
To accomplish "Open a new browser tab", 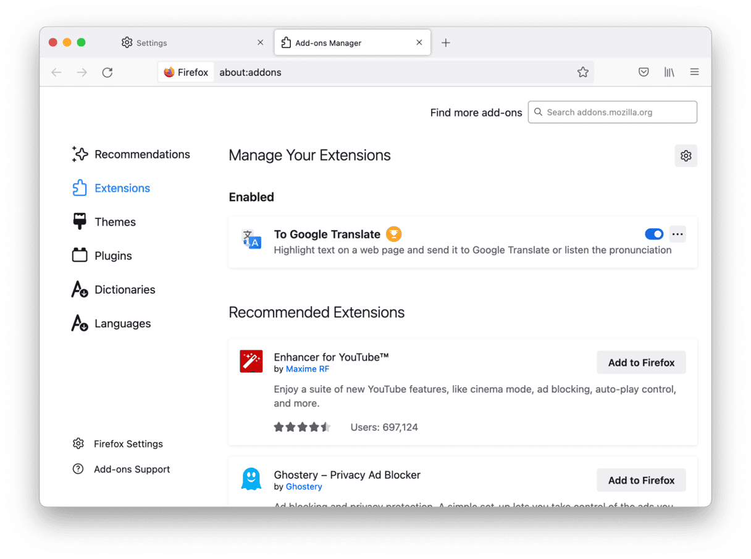I will (x=446, y=43).
